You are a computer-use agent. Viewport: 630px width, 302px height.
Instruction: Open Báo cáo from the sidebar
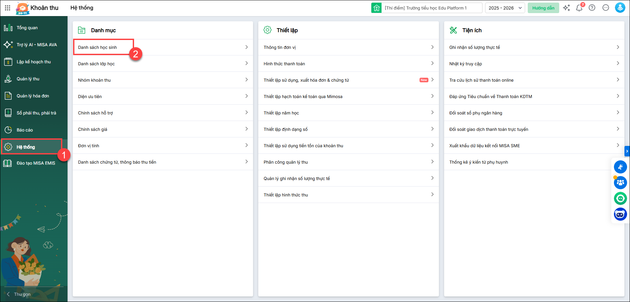[25, 130]
